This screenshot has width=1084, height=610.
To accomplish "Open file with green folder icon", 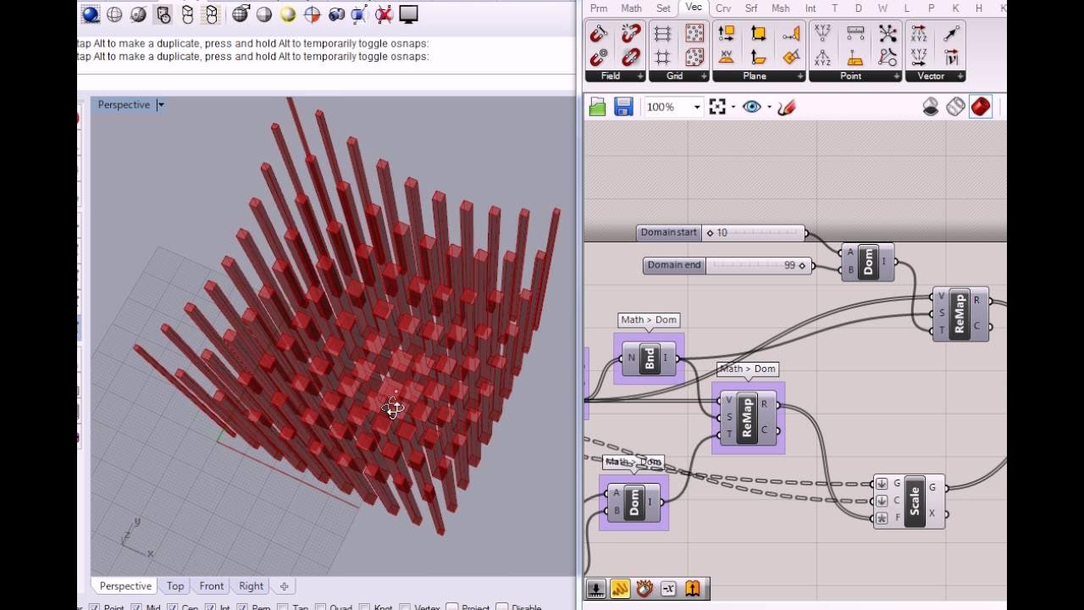I will tap(598, 107).
